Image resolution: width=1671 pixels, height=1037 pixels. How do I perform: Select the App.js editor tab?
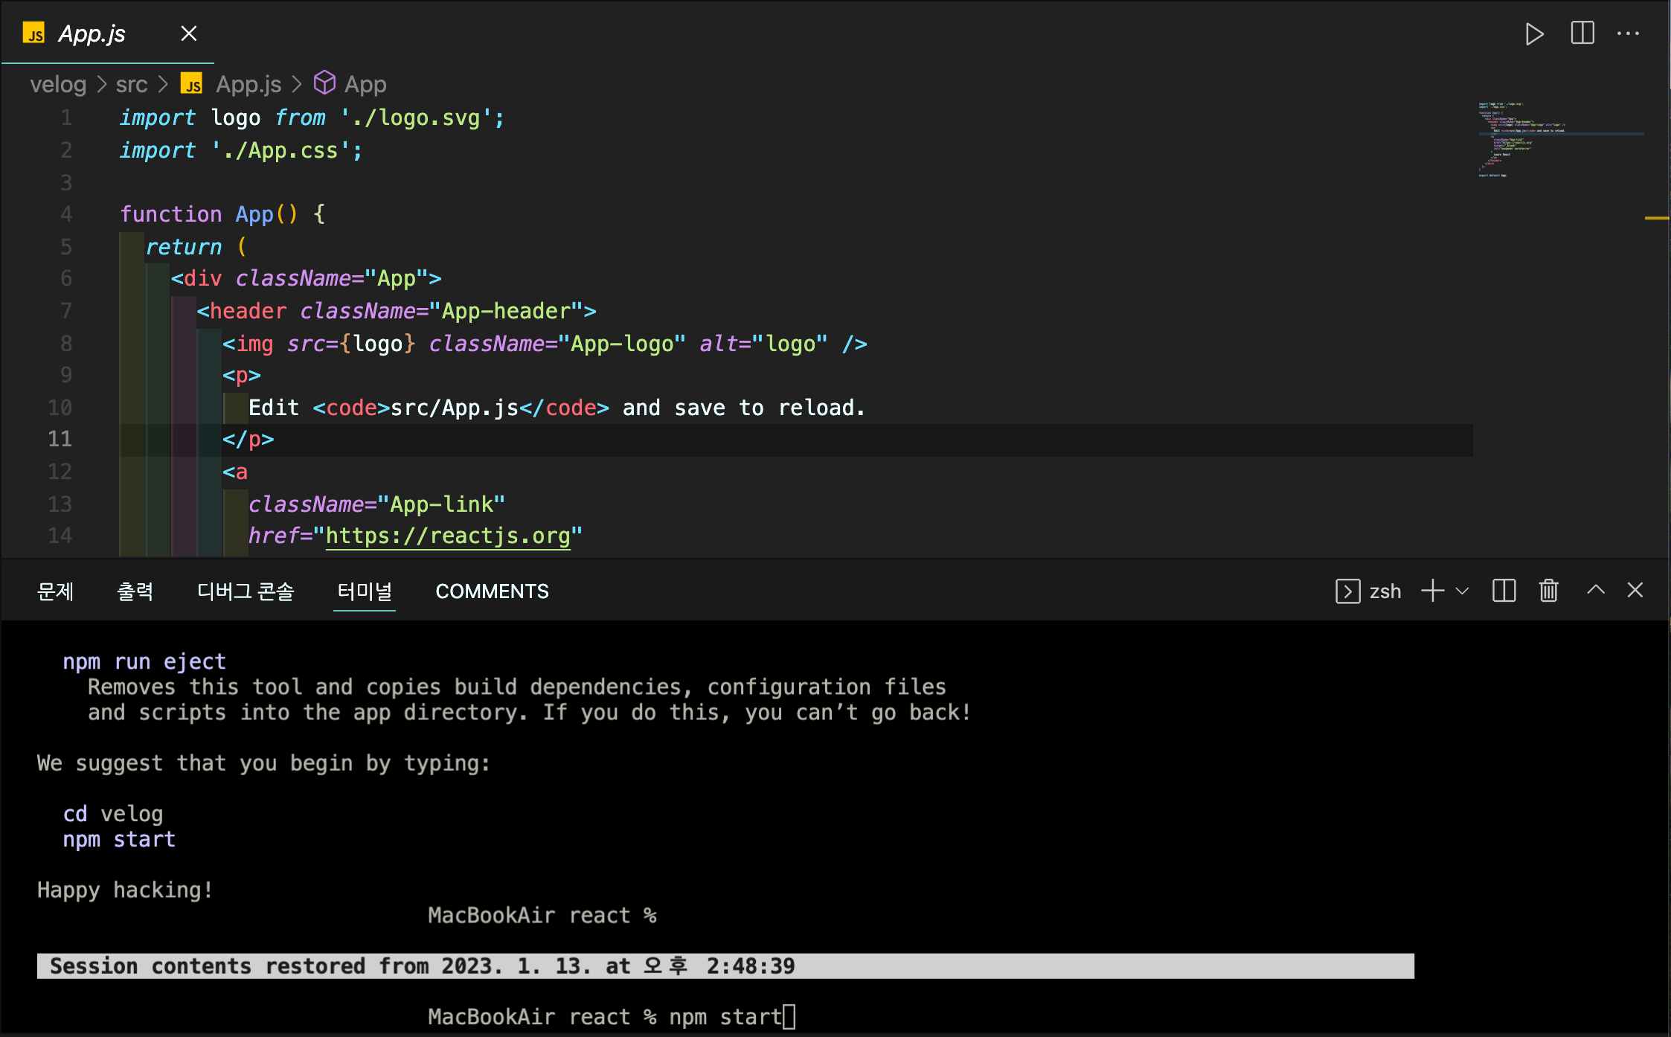tap(92, 33)
